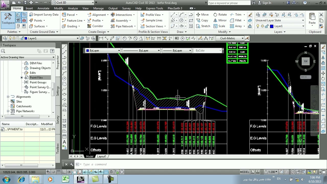The width and height of the screenshot is (327, 184).
Task: Select the Mirror tool
Action: coord(220,20)
